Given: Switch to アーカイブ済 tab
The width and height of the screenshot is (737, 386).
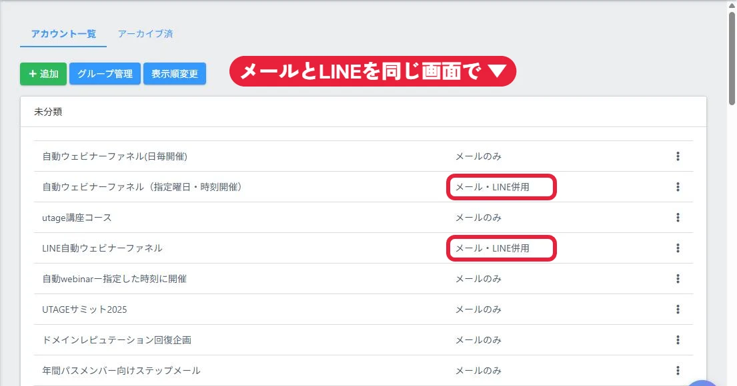Looking at the screenshot, I should click(145, 34).
